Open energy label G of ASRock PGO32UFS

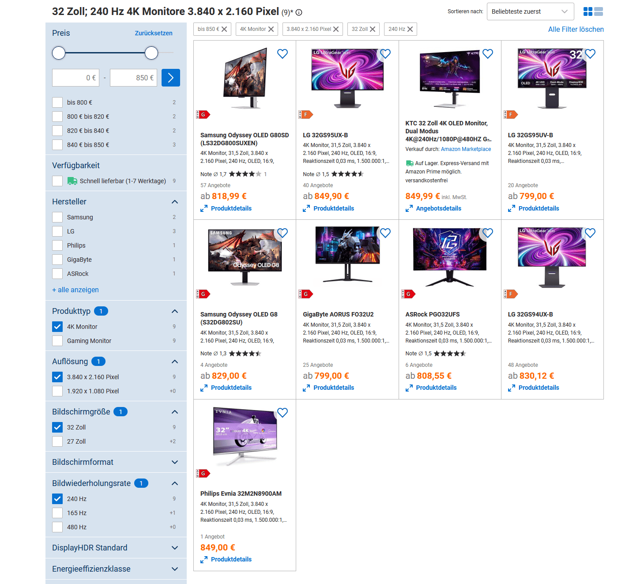tap(408, 294)
